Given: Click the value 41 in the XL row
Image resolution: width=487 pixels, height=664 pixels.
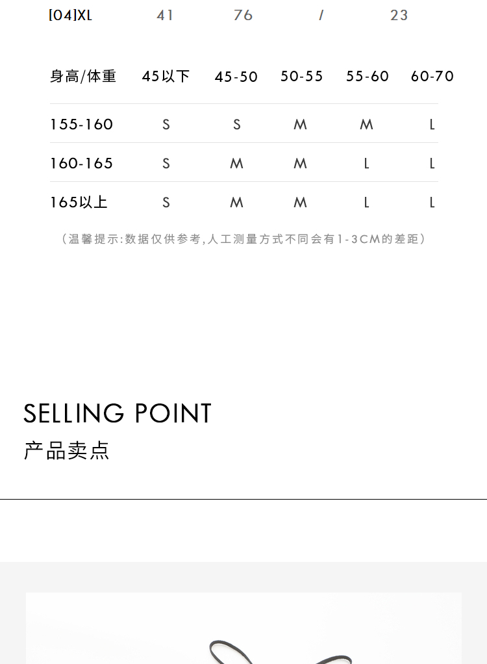Looking at the screenshot, I should tap(165, 15).
